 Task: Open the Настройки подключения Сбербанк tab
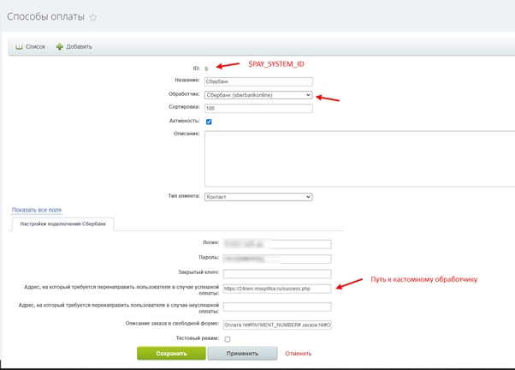point(62,224)
